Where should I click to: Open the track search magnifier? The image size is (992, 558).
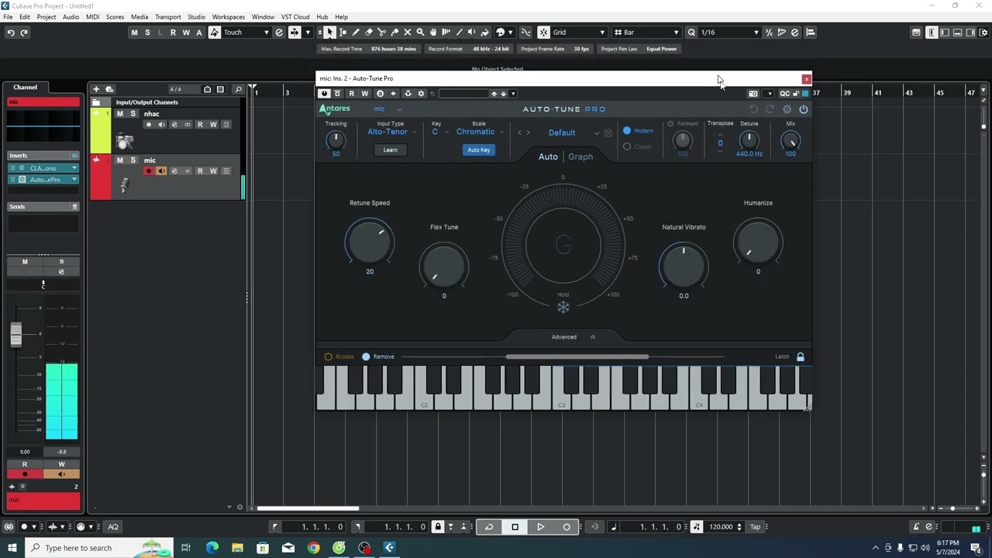tap(238, 89)
